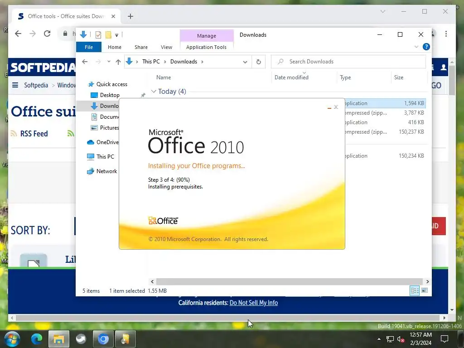Expand the address bar history dropdown
The width and height of the screenshot is (464, 348).
245,62
